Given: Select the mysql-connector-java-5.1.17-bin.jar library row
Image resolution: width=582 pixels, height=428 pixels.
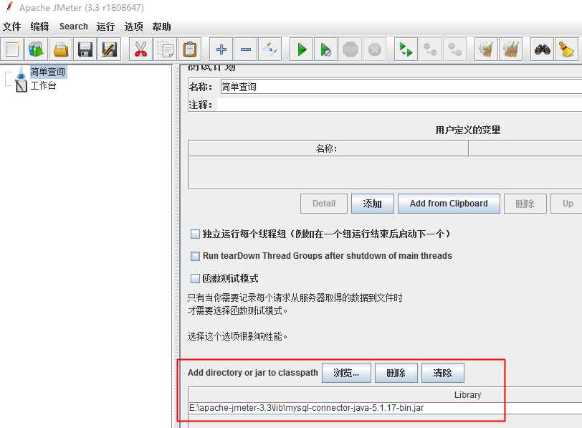Looking at the screenshot, I should (386, 408).
